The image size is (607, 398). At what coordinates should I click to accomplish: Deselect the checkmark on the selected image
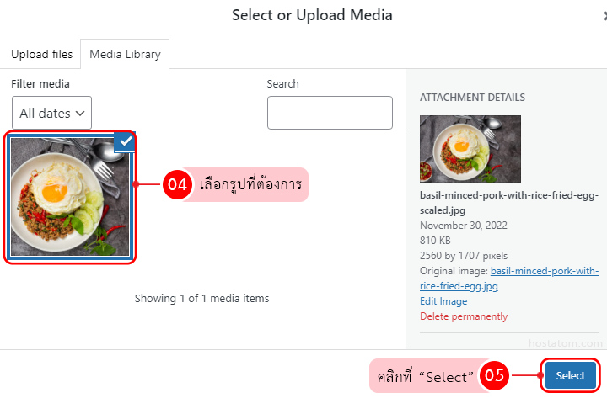(126, 141)
